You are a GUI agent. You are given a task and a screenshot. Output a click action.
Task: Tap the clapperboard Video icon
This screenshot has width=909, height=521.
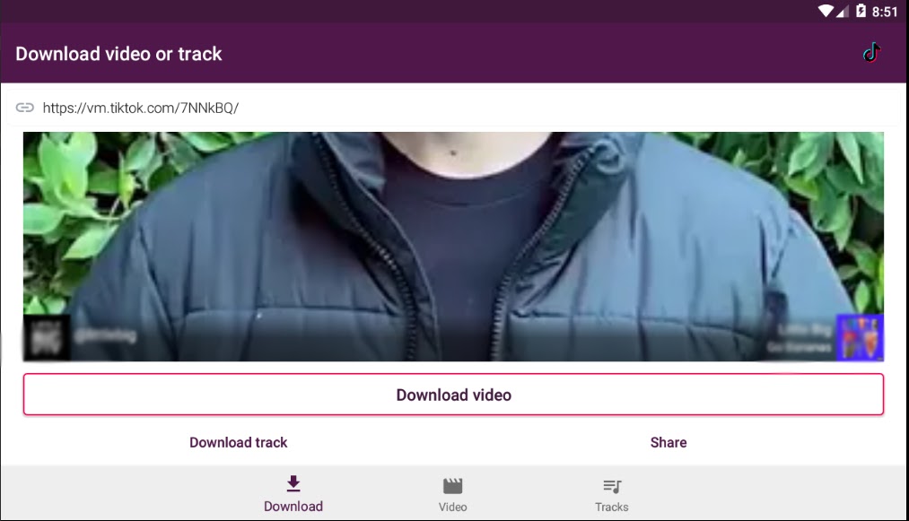[x=452, y=486]
